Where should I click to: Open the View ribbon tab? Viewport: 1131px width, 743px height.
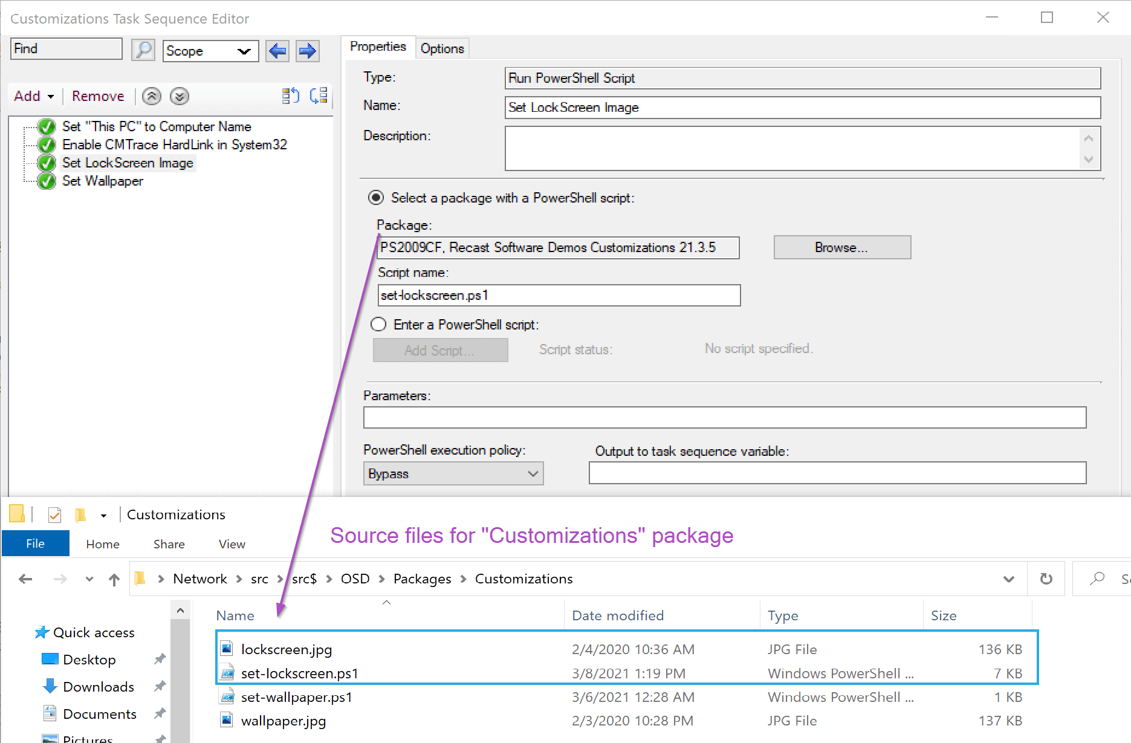pos(232,544)
